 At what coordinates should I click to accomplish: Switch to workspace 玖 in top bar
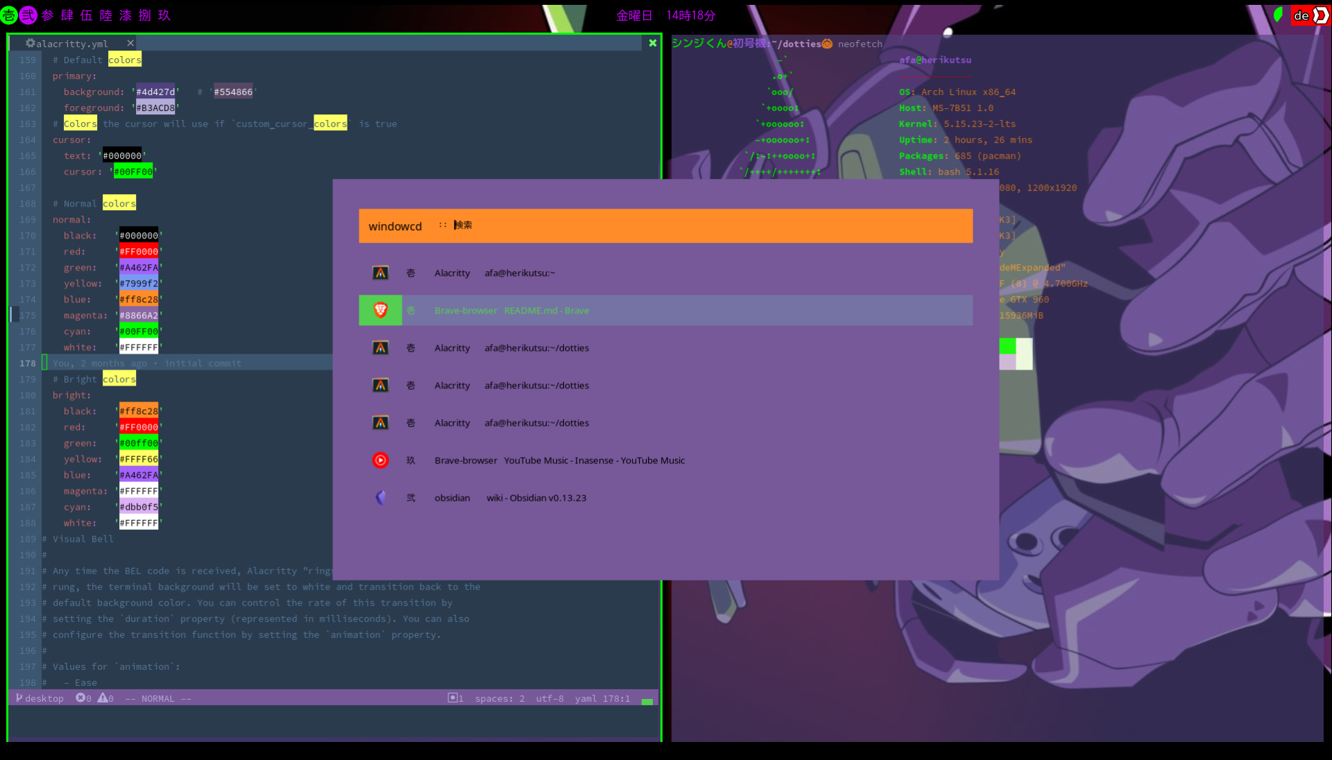coord(164,15)
